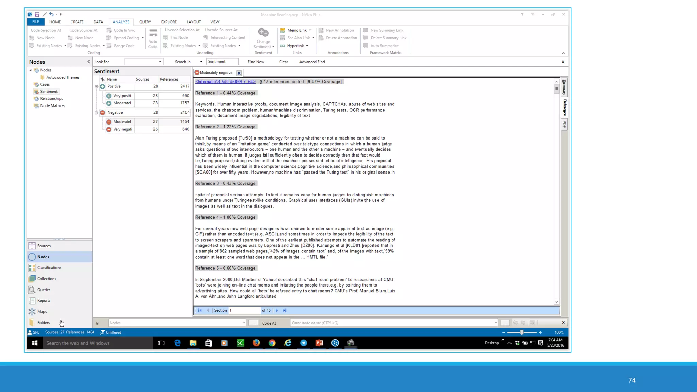
Task: Adjust the zoom slider handle
Action: 522,332
